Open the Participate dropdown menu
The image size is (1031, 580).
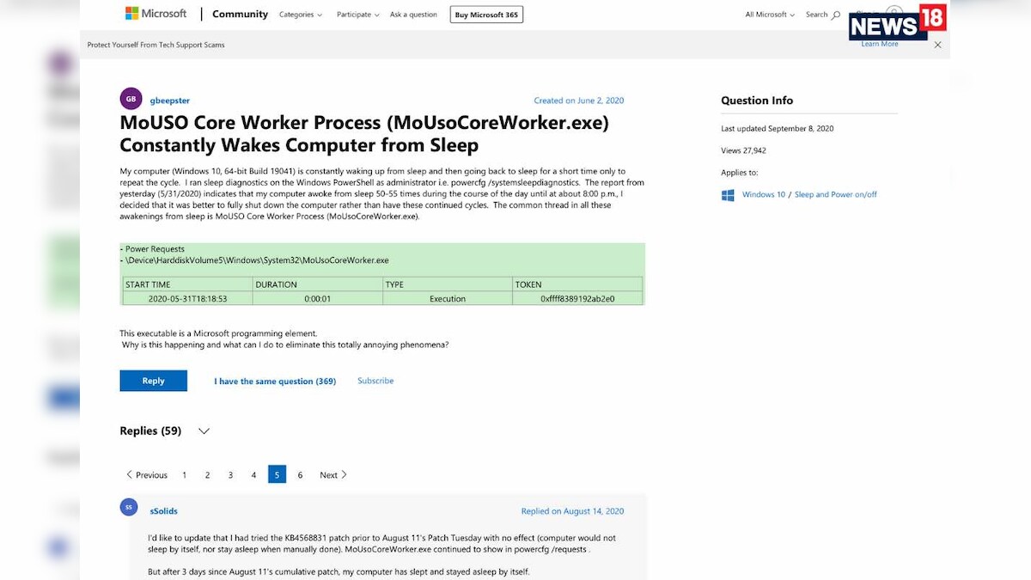point(357,15)
